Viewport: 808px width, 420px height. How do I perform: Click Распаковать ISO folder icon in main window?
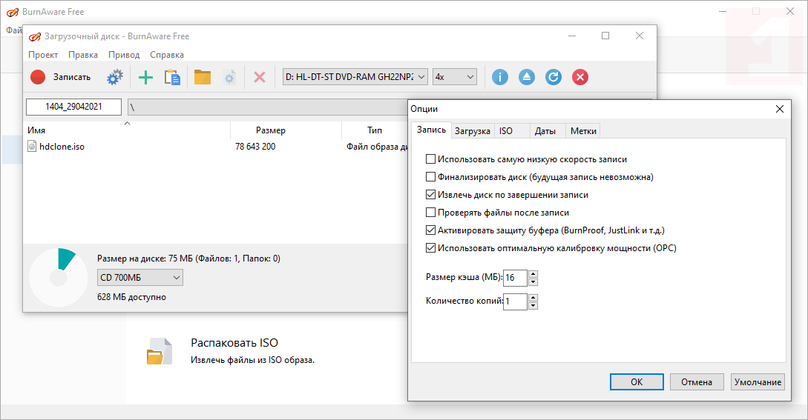(x=160, y=351)
